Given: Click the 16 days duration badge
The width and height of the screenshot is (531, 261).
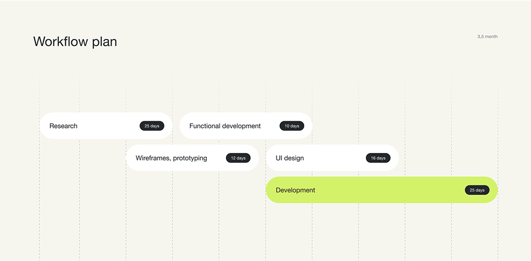Looking at the screenshot, I should click(x=378, y=158).
